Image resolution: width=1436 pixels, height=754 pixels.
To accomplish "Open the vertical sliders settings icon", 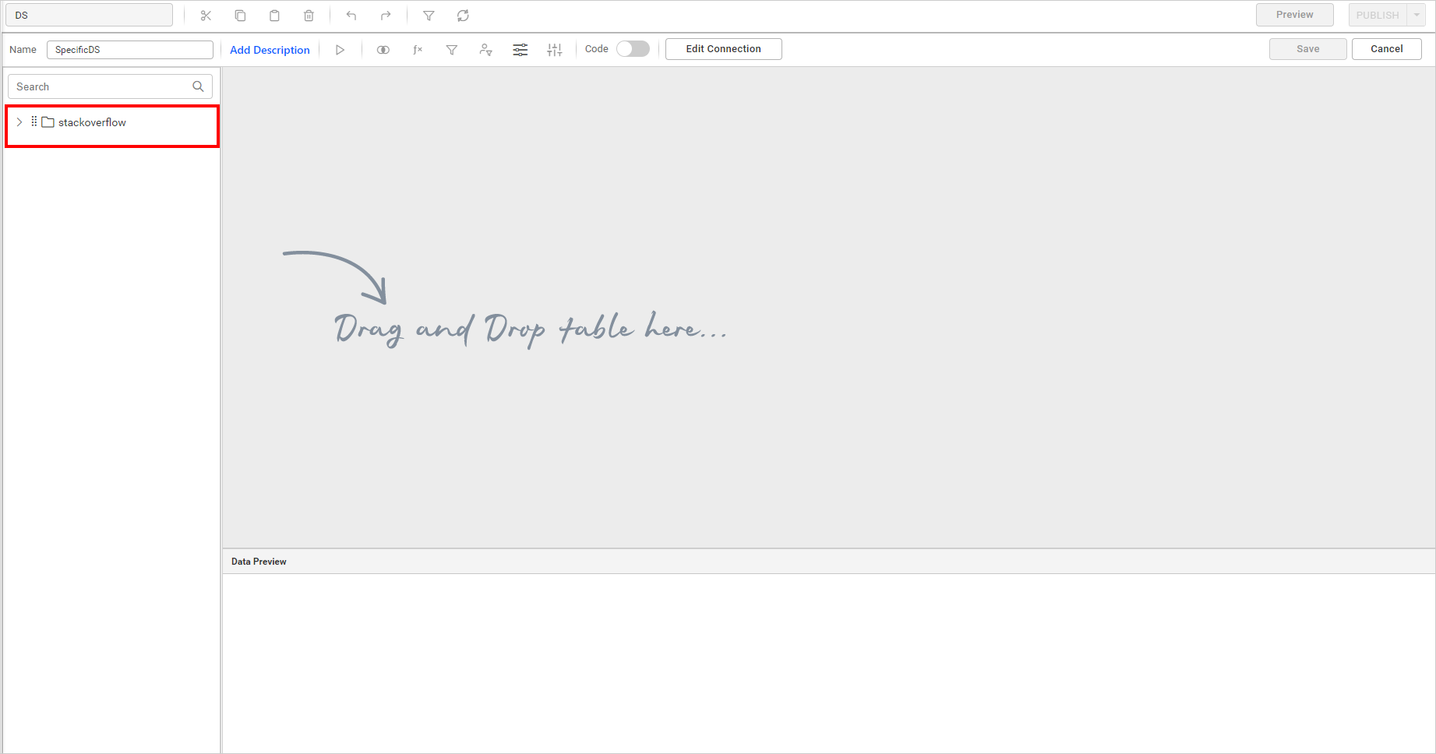I will click(x=554, y=50).
